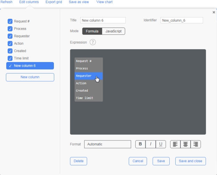Click the Title input field
This screenshot has height=175, width=217.
(103, 20)
